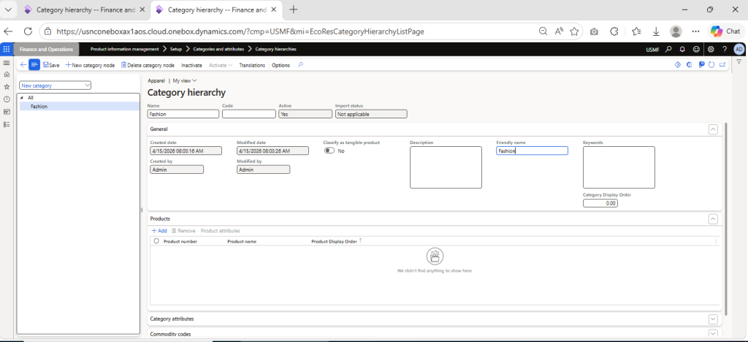Open the Home icon in the left sidebar
This screenshot has width=748, height=342.
point(7,75)
